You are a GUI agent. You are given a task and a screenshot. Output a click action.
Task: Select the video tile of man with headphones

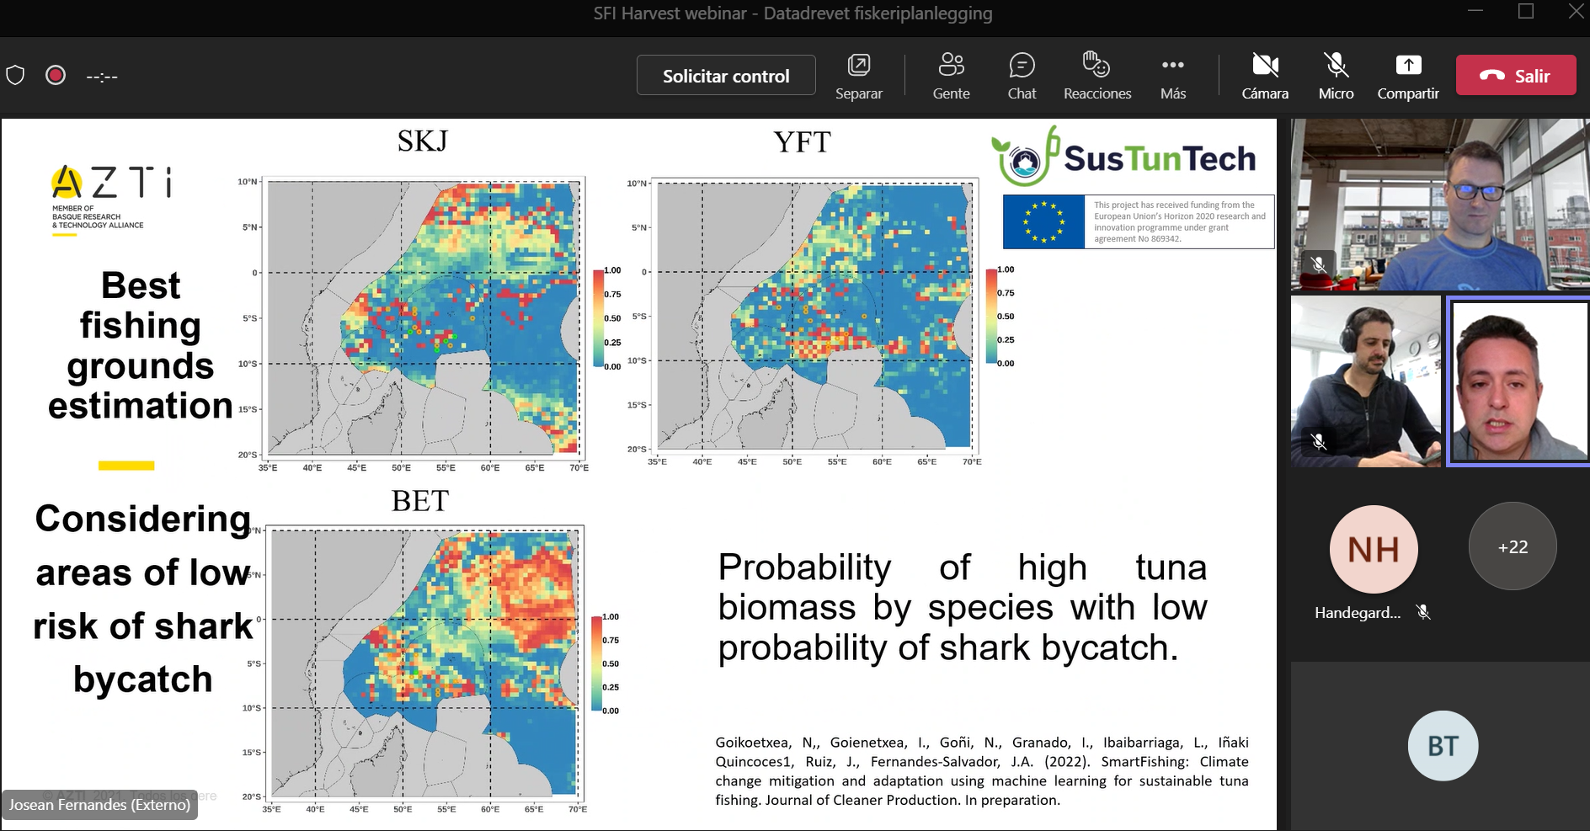pos(1366,381)
